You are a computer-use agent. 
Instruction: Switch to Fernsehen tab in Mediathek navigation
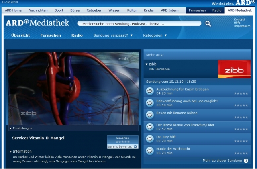[x=51, y=35]
